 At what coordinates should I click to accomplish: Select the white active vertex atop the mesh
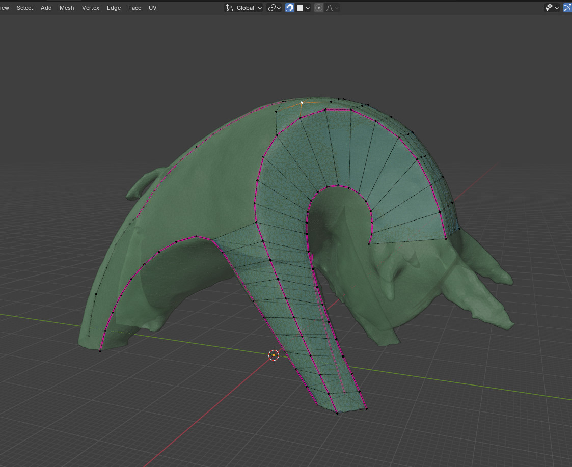[x=302, y=103]
